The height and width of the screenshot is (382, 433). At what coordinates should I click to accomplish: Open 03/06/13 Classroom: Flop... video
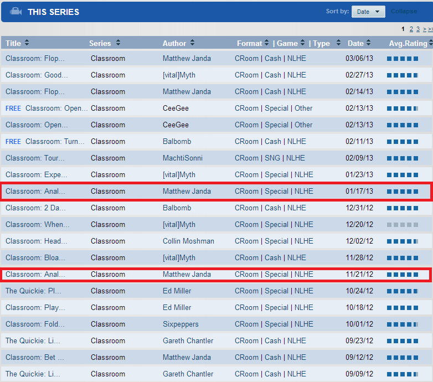coord(35,59)
